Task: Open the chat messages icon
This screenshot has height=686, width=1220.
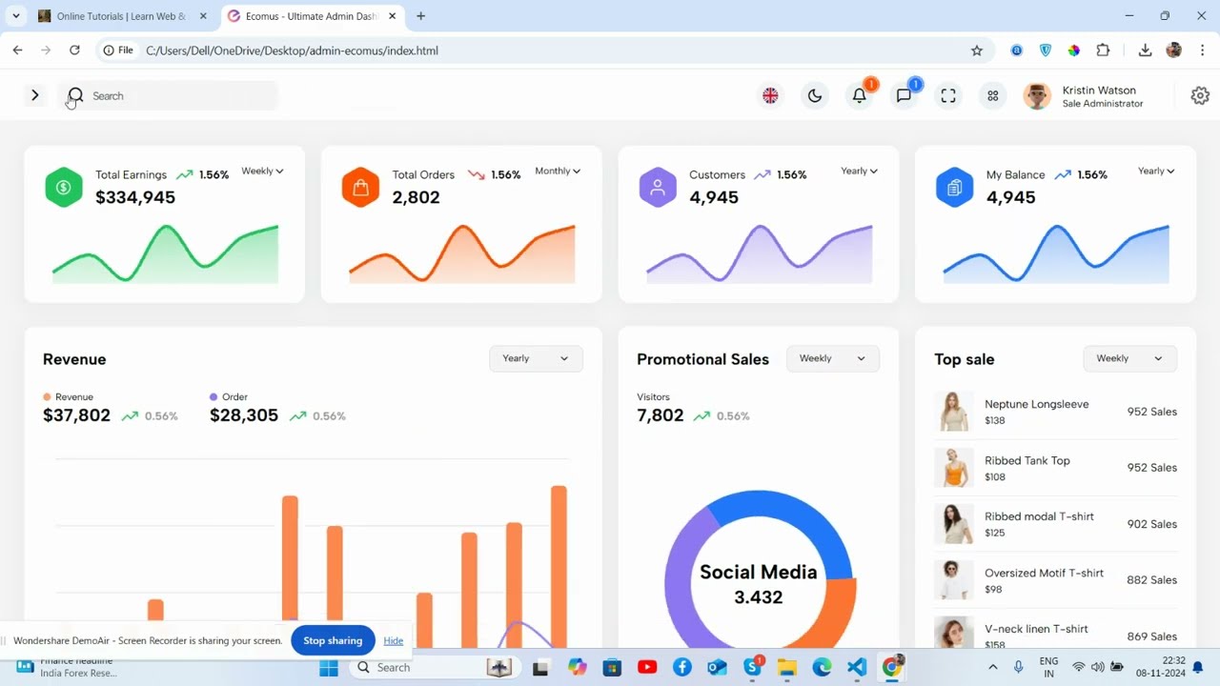Action: coord(904,95)
